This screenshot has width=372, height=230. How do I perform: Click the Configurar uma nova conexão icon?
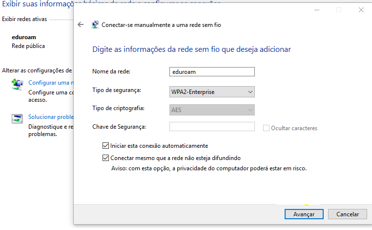17,84
